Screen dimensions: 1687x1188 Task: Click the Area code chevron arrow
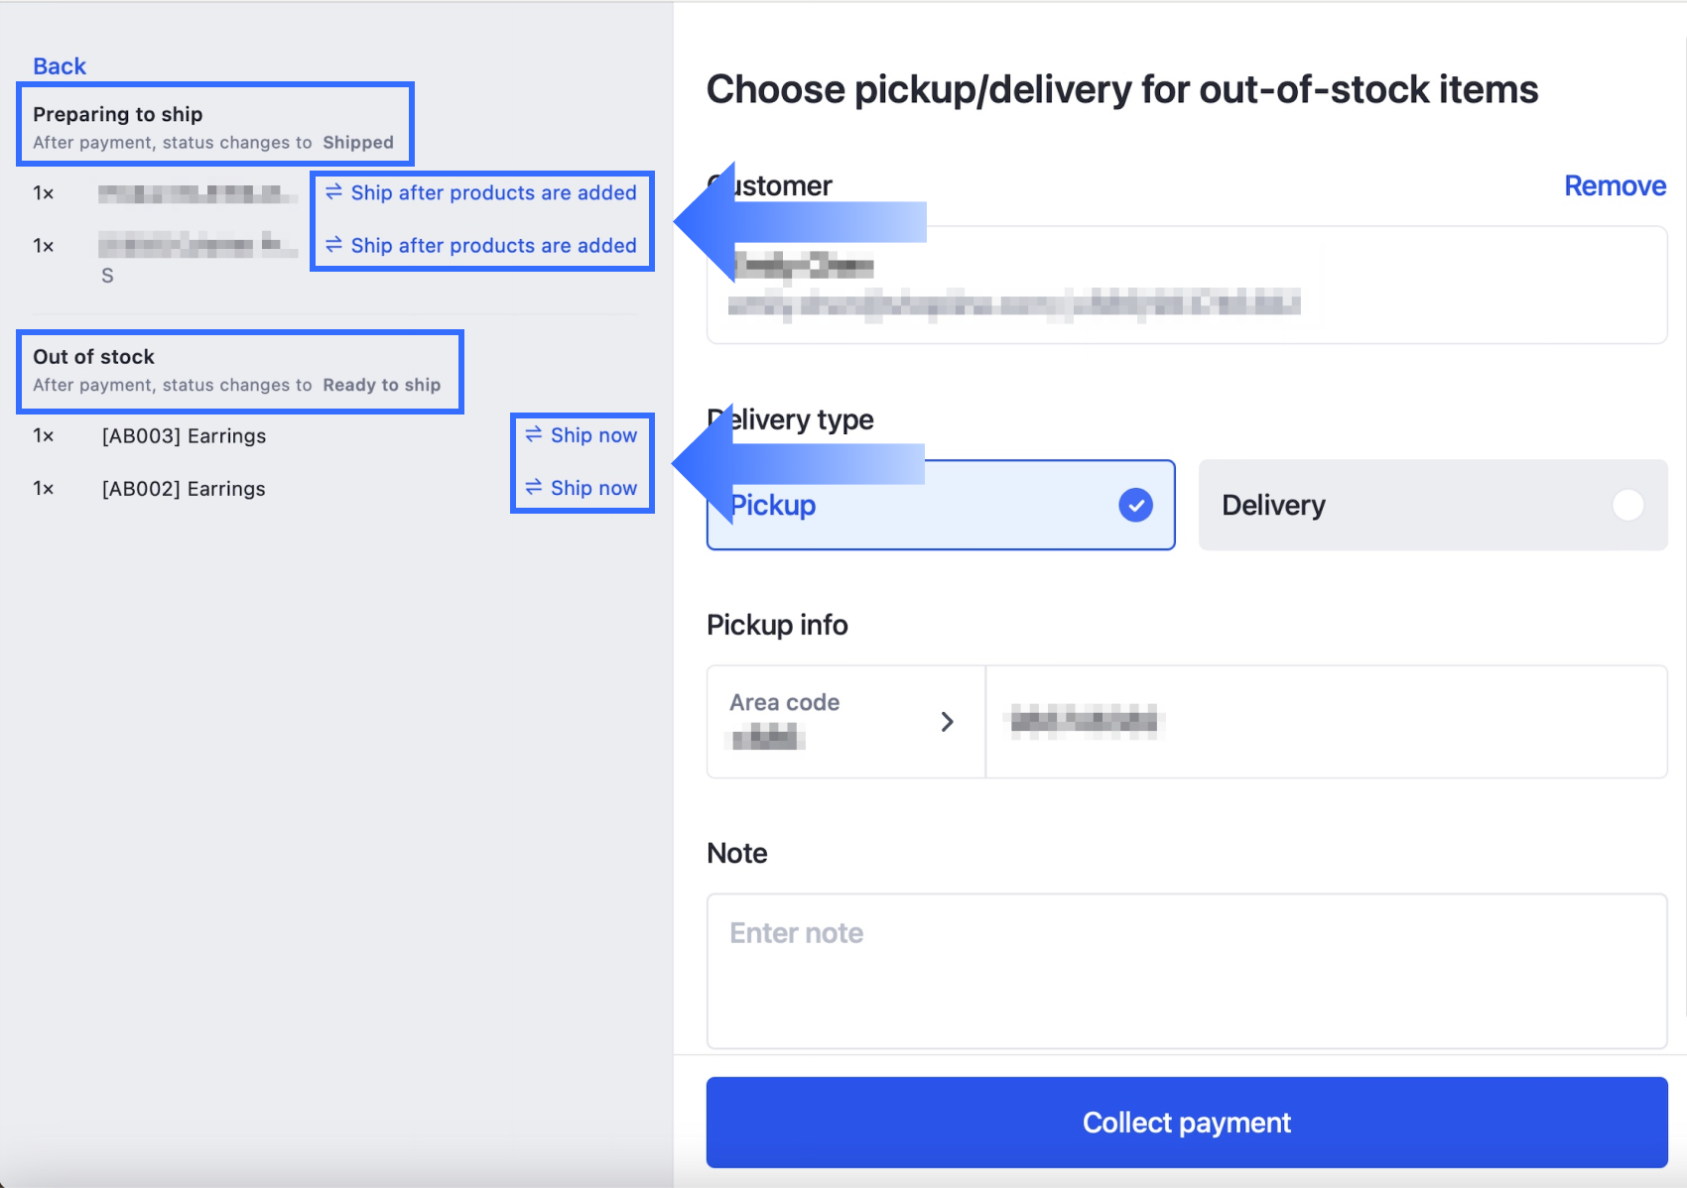click(947, 722)
